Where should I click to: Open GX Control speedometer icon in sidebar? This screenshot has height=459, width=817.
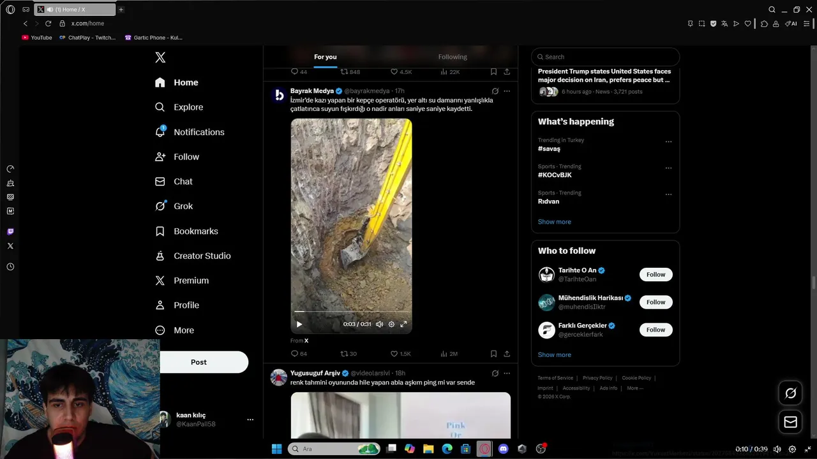10,169
